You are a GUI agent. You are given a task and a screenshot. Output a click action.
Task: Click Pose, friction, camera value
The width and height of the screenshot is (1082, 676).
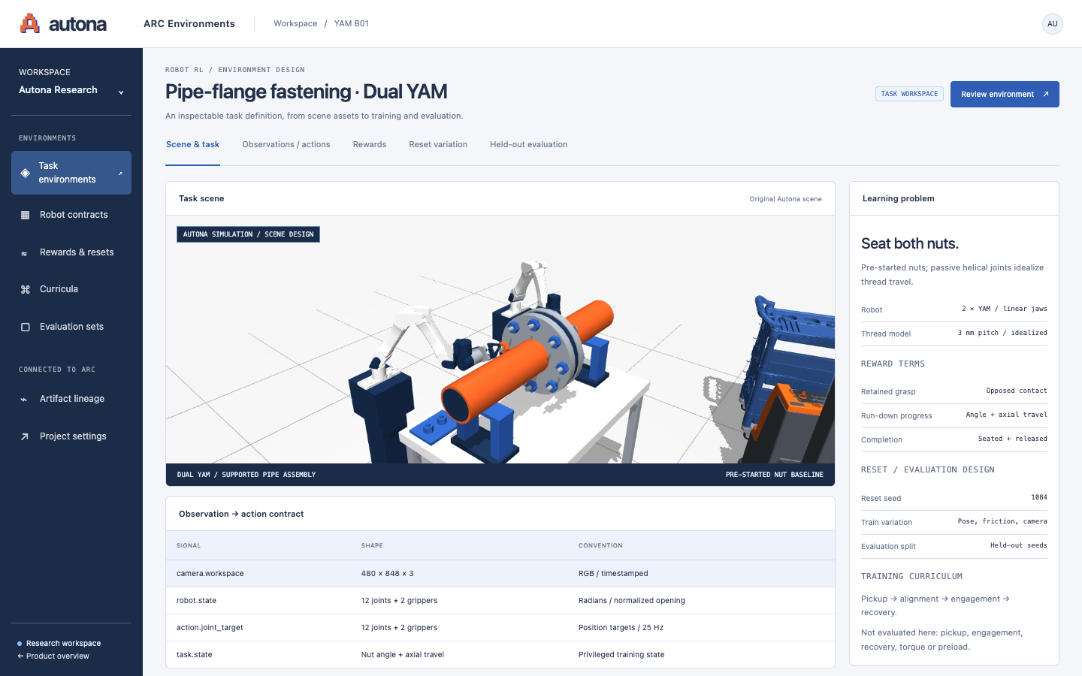[x=1002, y=521]
